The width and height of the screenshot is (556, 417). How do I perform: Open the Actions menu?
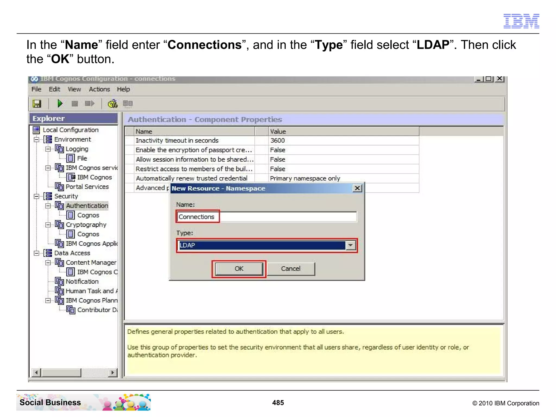click(99, 89)
